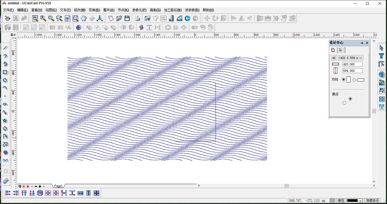The image size is (387, 204).
Task: Select the rectangle tool in left toolbar
Action: point(5,72)
